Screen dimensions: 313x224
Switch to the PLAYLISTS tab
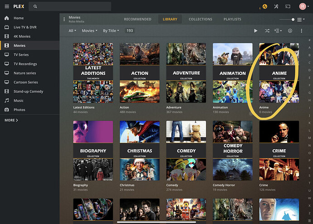click(x=232, y=19)
